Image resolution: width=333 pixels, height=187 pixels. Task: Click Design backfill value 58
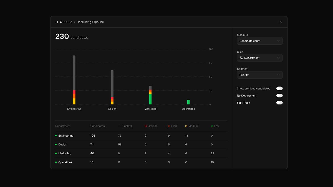coord(120,144)
